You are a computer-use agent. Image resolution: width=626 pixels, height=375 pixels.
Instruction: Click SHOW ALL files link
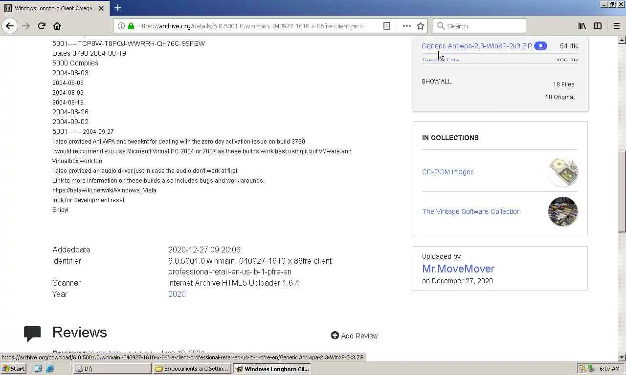click(436, 82)
